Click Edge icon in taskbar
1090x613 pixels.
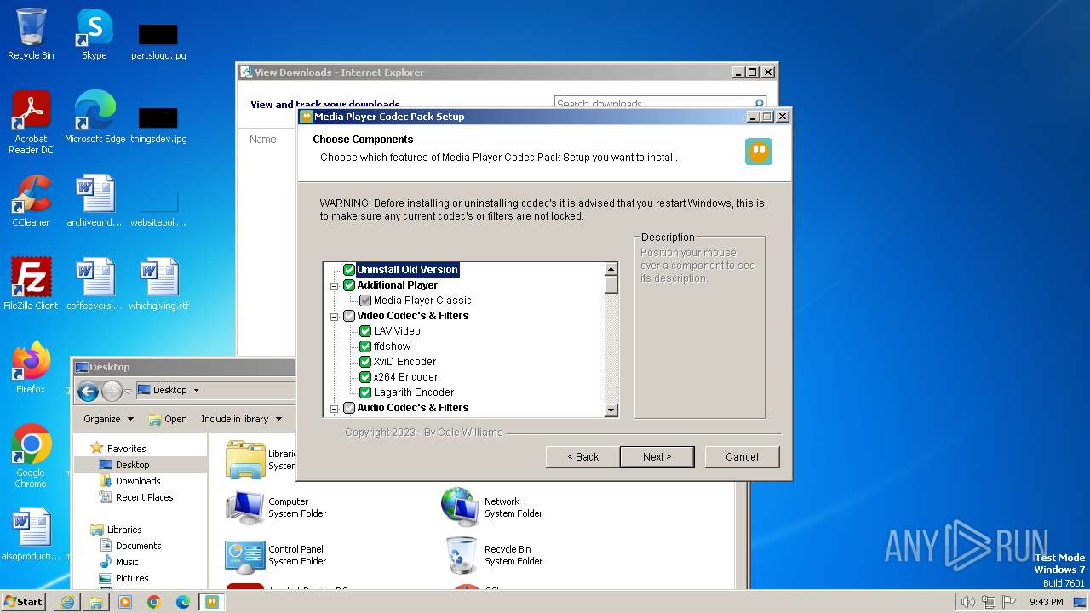(x=183, y=602)
